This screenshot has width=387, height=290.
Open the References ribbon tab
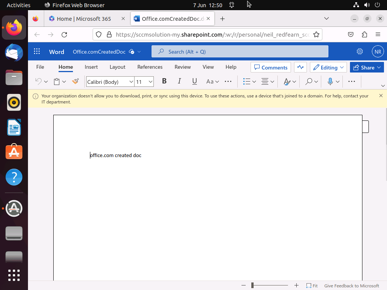click(150, 67)
